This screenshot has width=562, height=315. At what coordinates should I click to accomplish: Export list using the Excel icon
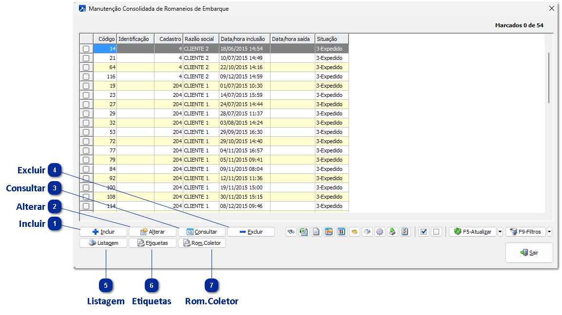304,232
